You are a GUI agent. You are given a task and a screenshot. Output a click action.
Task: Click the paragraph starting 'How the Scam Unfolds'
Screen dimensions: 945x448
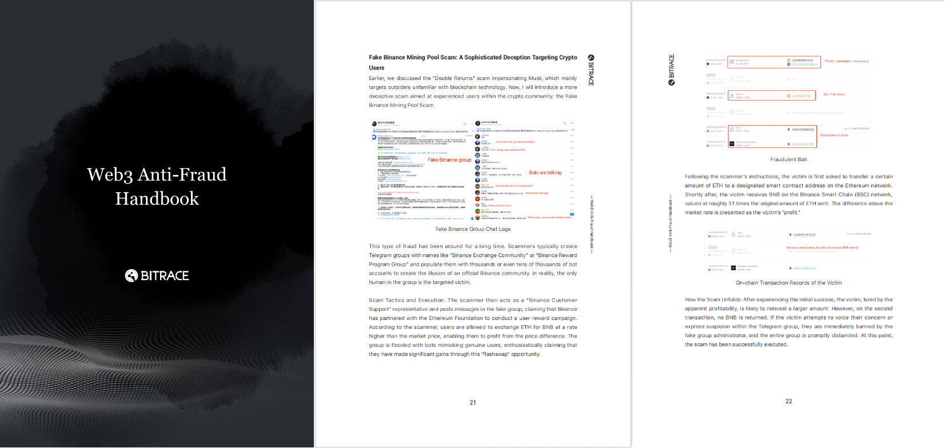[789, 322]
